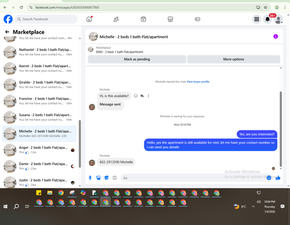Open Angel's conversation

[39, 150]
